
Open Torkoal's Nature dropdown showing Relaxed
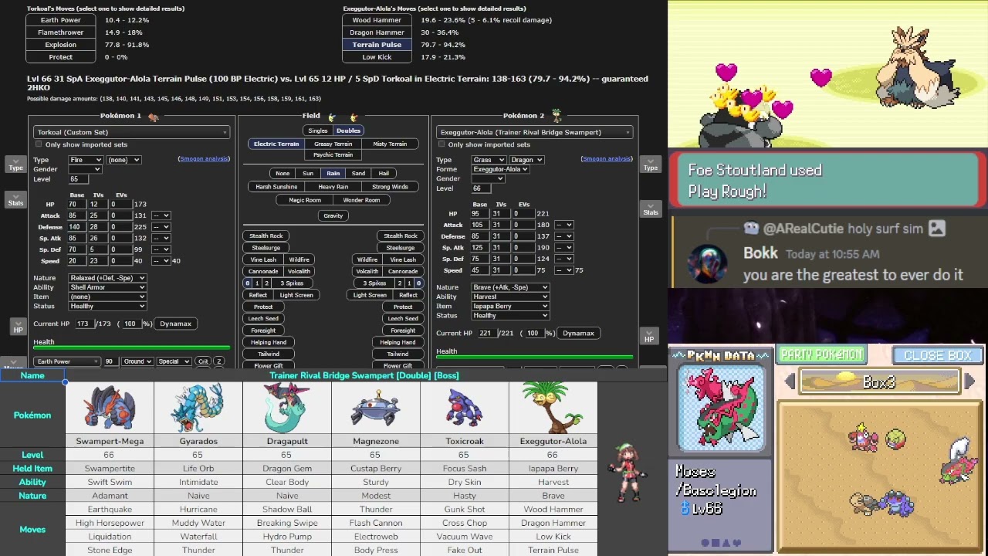[x=107, y=278]
